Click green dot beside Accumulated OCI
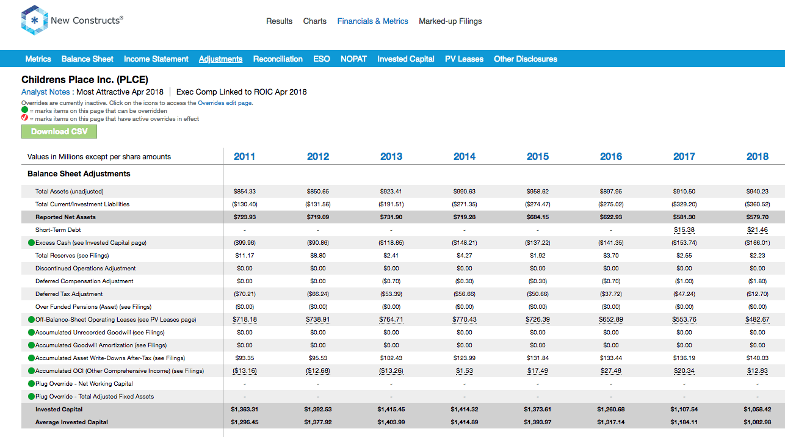Image resolution: width=785 pixels, height=437 pixels. pyautogui.click(x=31, y=371)
